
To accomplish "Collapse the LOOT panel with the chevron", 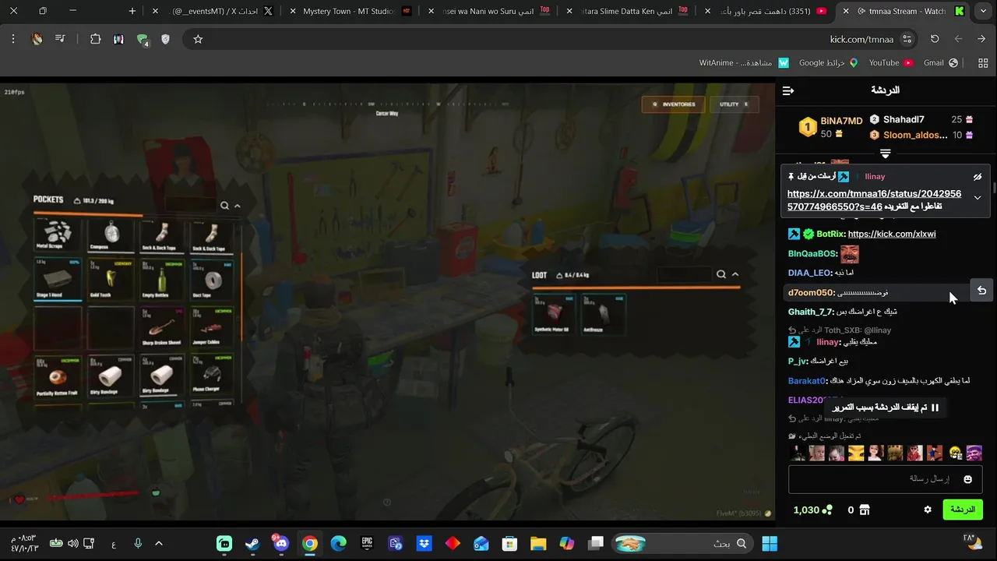I will [735, 274].
